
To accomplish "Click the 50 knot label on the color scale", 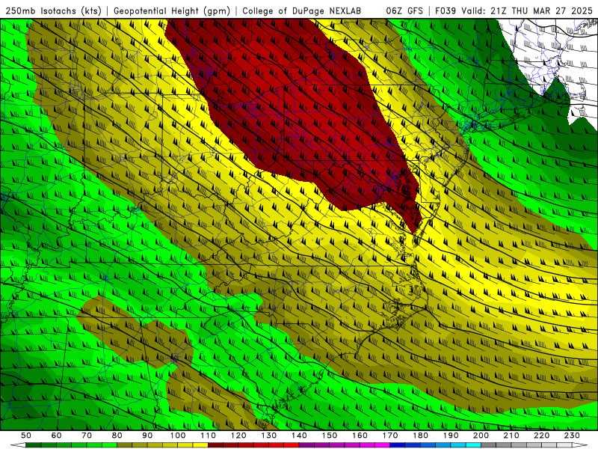I will 26,436.
